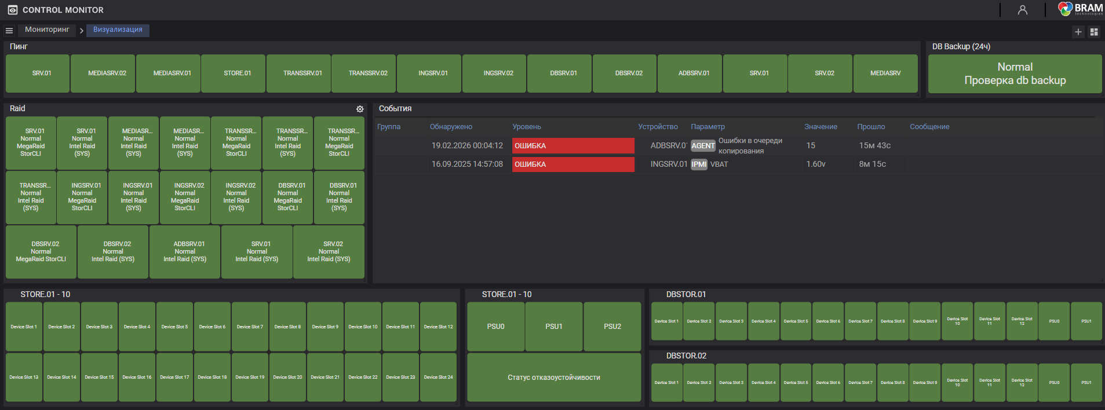Viewport: 1105px width, 410px height.
Task: Open the hamburger menu next to Мониторинг
Action: (9, 31)
